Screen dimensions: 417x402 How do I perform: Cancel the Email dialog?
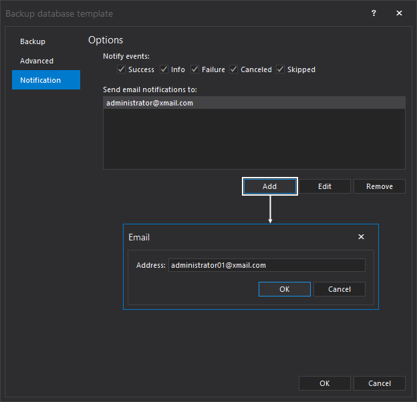[x=339, y=289]
